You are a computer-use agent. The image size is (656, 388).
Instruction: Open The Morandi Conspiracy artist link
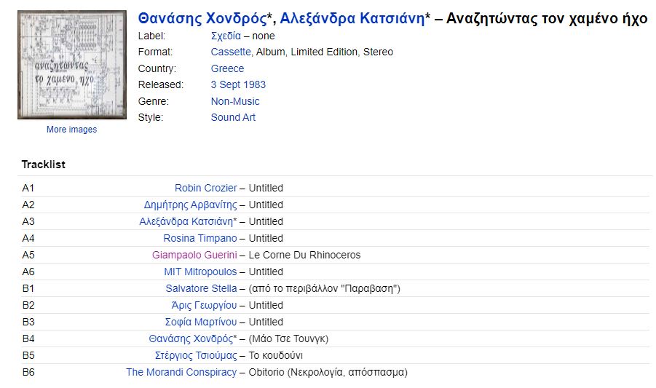coord(181,372)
